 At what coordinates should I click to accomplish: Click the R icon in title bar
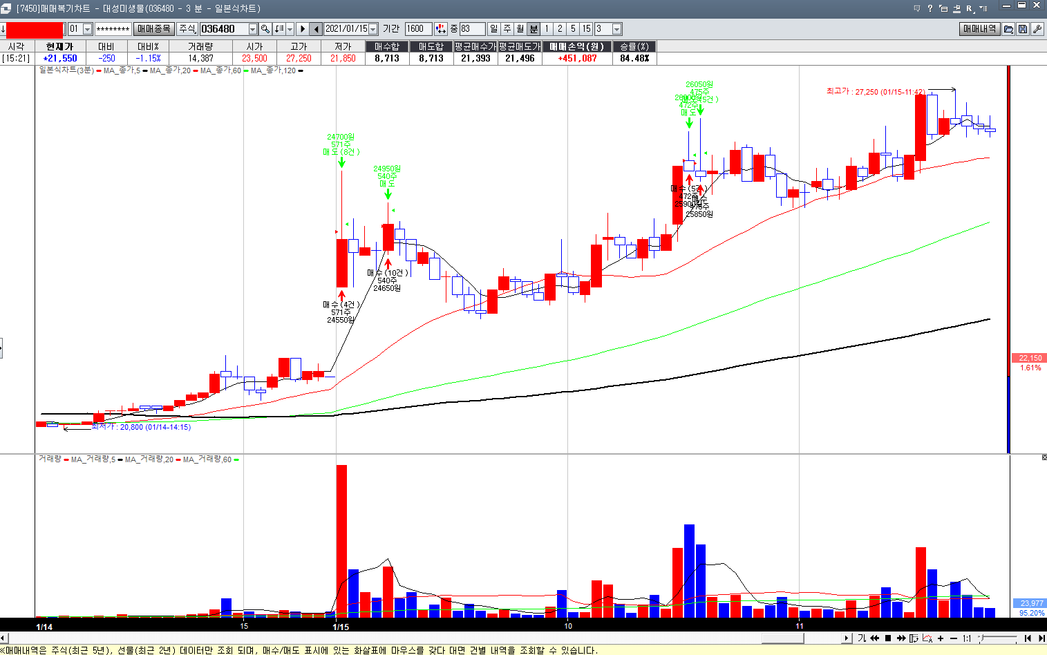pos(970,8)
